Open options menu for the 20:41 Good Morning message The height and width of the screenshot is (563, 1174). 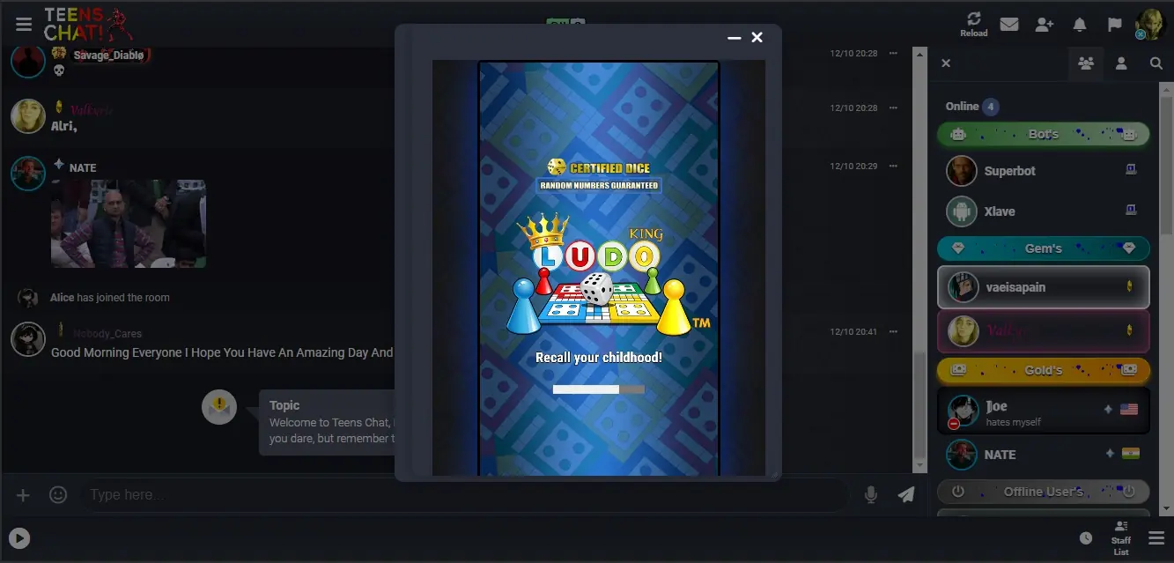coord(893,332)
